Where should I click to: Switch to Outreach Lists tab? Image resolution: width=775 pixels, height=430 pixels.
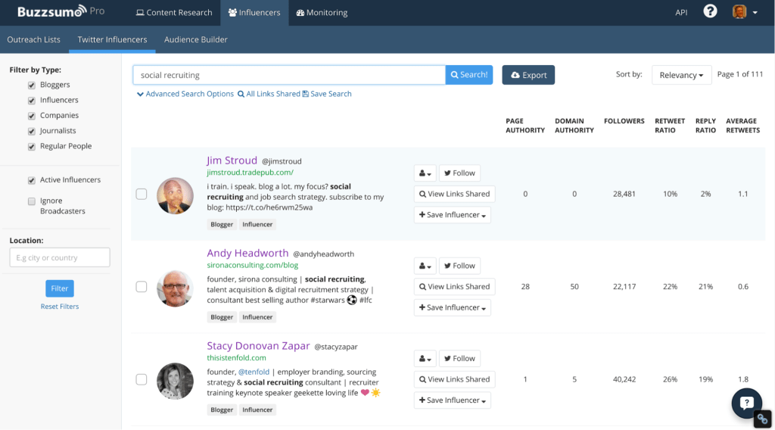[33, 39]
